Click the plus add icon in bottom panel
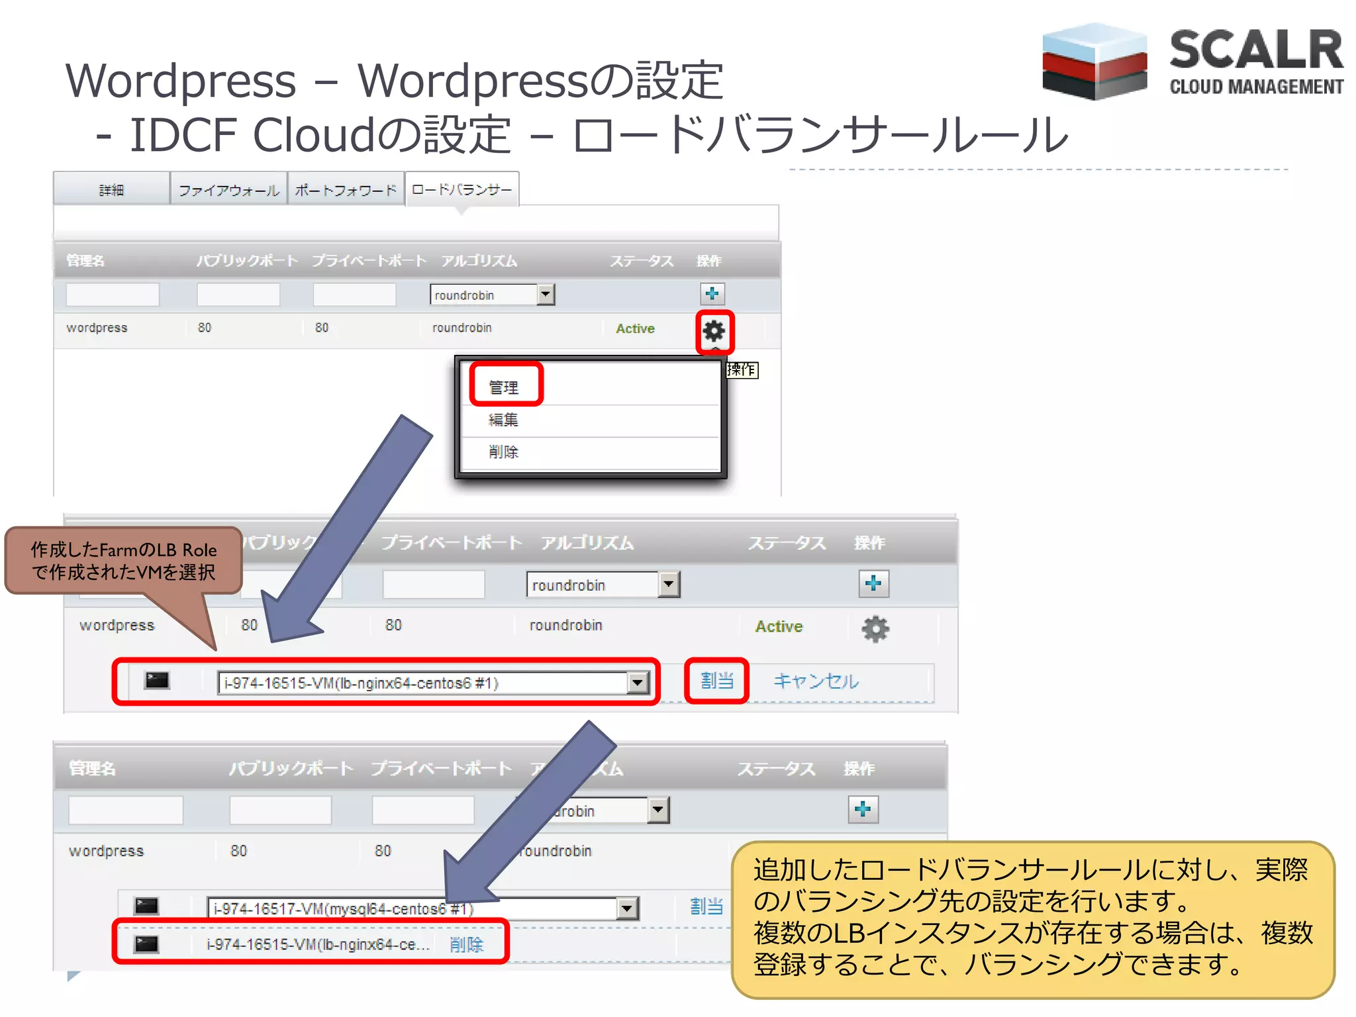Screen dimensions: 1356x1017 863,809
